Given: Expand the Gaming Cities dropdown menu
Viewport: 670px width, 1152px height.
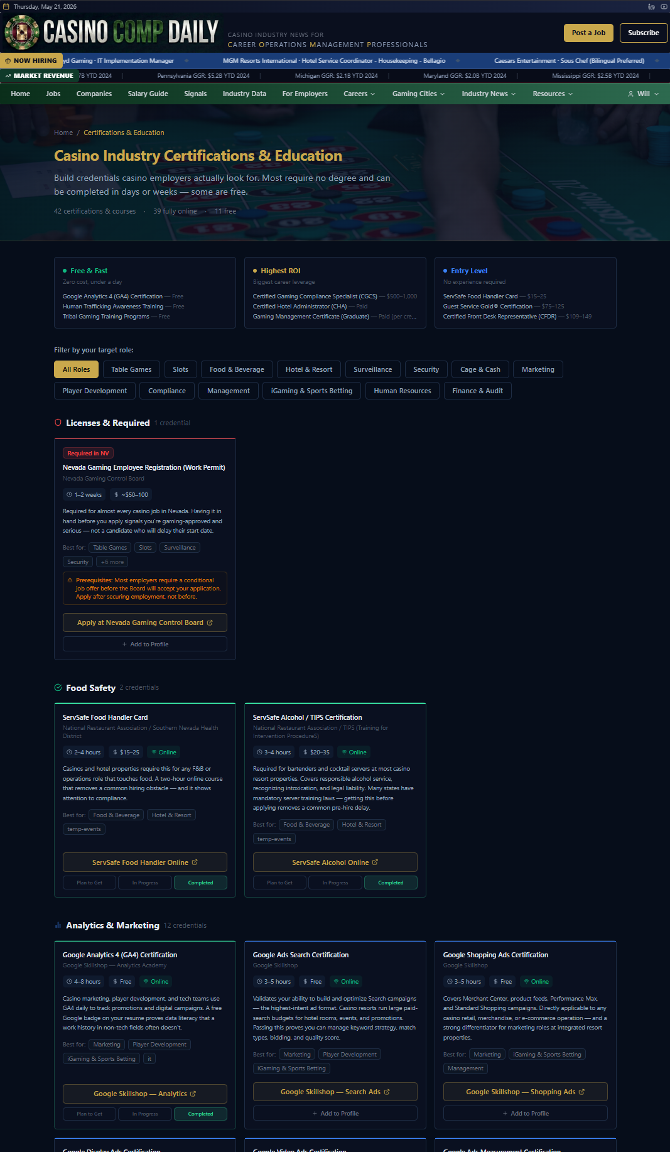Looking at the screenshot, I should 418,94.
